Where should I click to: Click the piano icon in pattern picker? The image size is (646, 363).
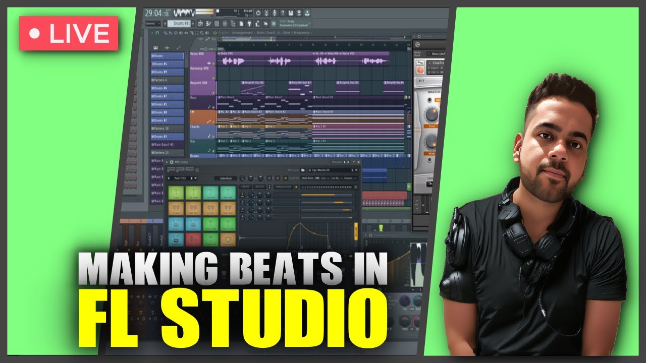click(x=155, y=48)
